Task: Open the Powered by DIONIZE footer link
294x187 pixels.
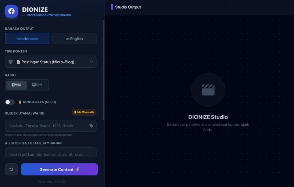Action: click(x=51, y=182)
